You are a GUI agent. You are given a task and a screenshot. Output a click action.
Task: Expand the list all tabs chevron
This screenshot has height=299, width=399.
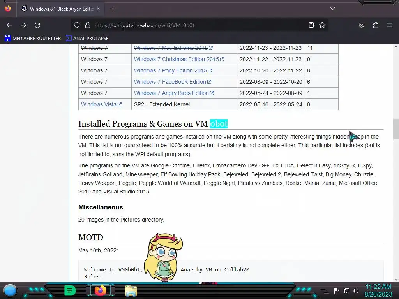(333, 9)
